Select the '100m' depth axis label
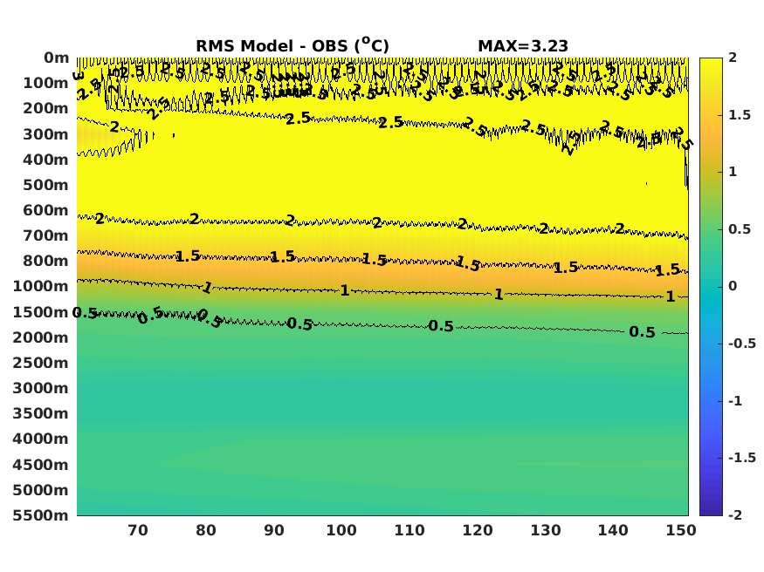Screen dimensions: 764x572 coord(45,83)
